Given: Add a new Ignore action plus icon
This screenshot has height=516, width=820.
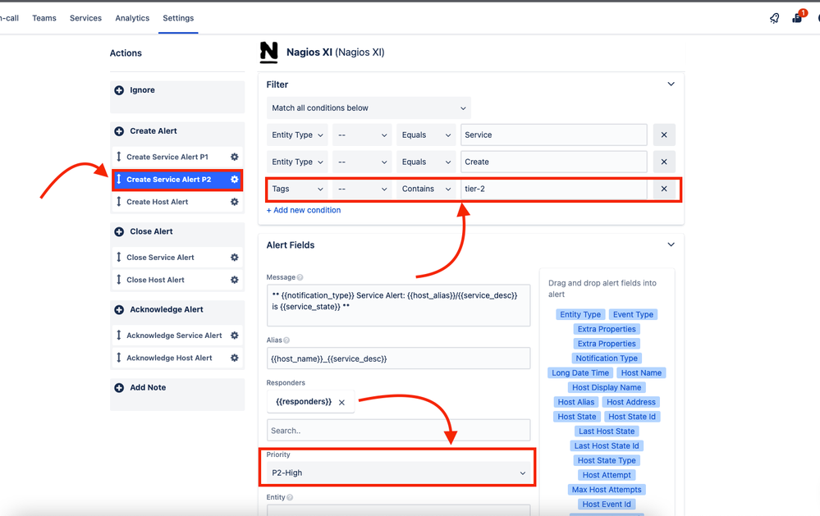Looking at the screenshot, I should point(119,90).
